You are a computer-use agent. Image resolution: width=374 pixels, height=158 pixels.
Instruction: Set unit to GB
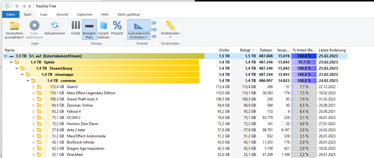[154, 23]
